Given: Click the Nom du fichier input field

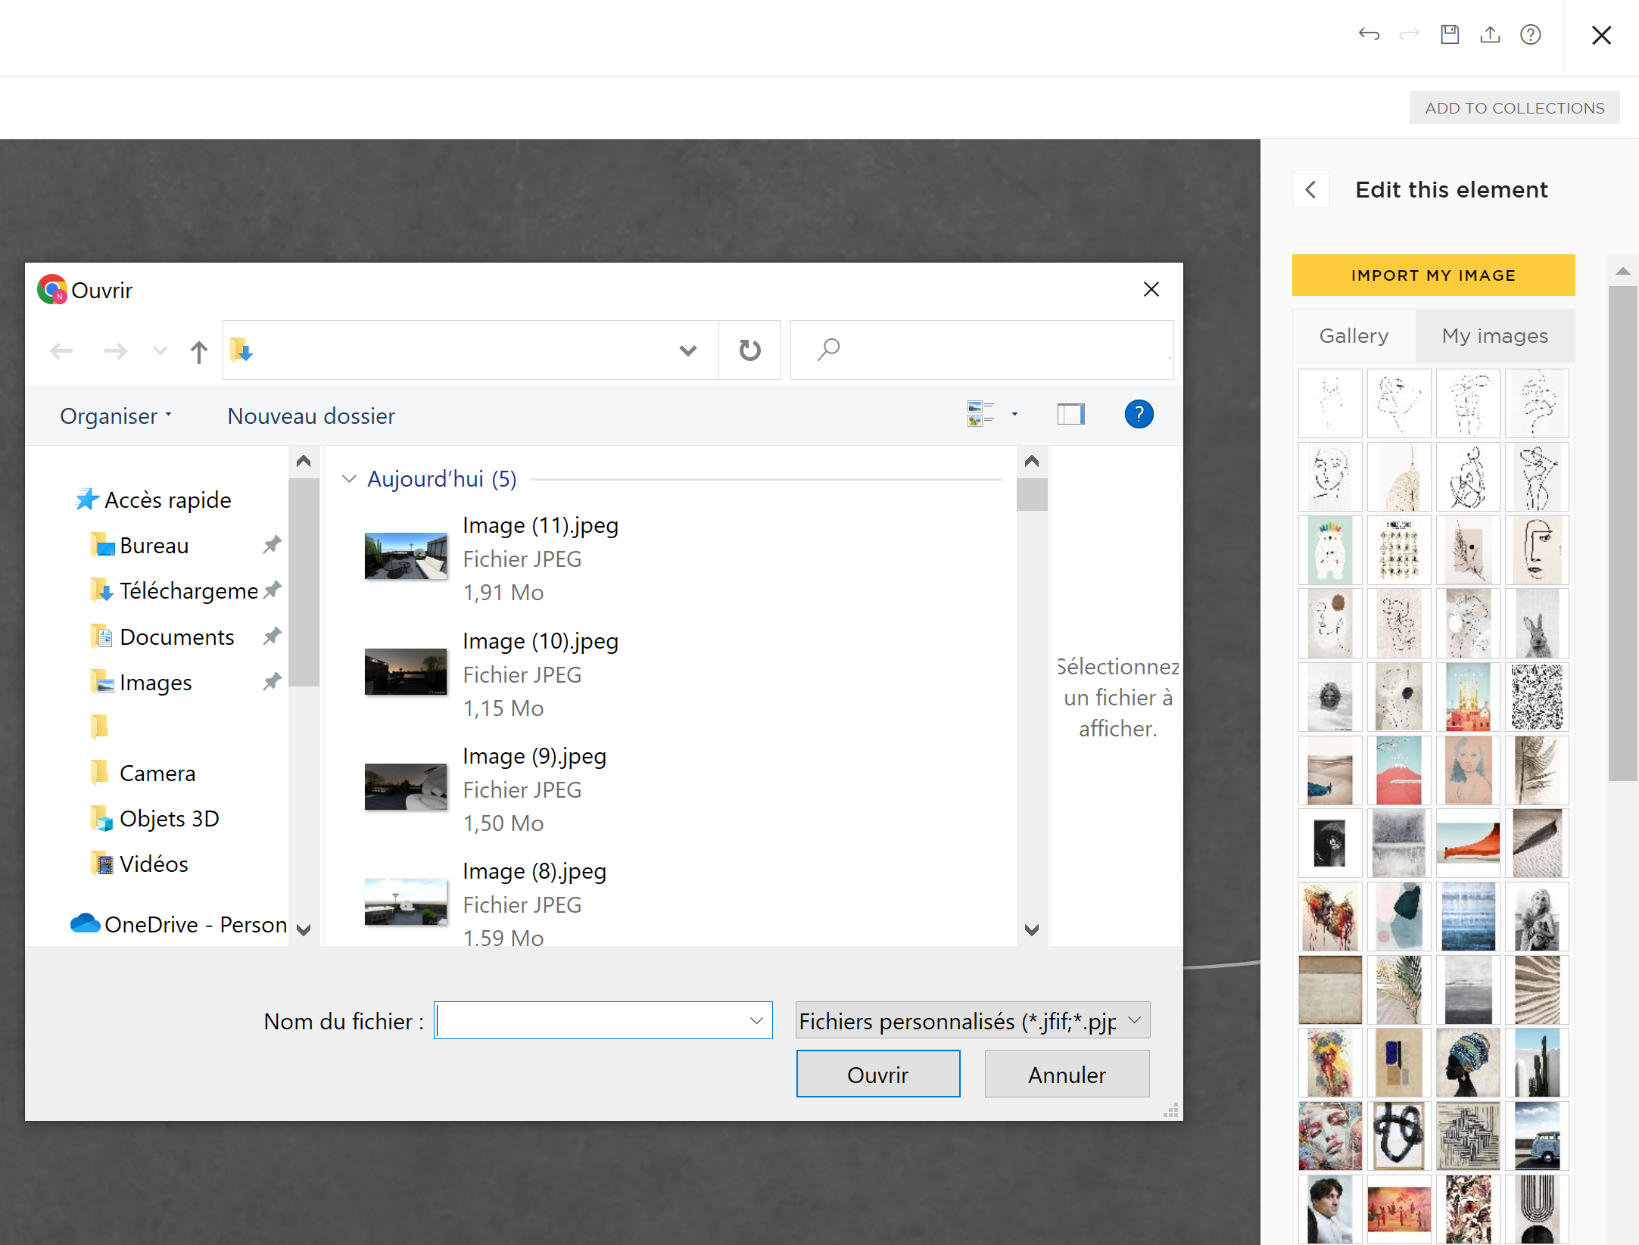Looking at the screenshot, I should (590, 1020).
